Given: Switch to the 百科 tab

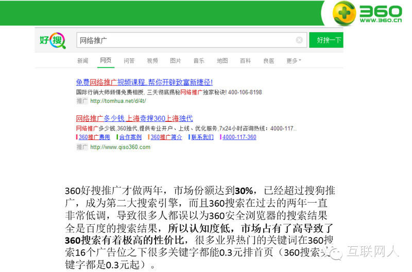Looking at the screenshot, I should coord(246,61).
